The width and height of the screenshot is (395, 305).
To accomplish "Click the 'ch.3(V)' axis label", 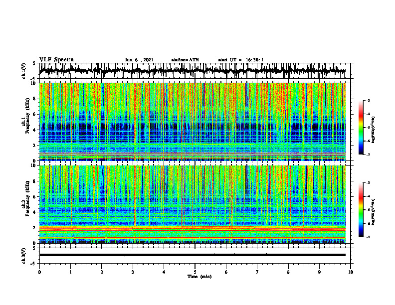I will (x=24, y=256).
